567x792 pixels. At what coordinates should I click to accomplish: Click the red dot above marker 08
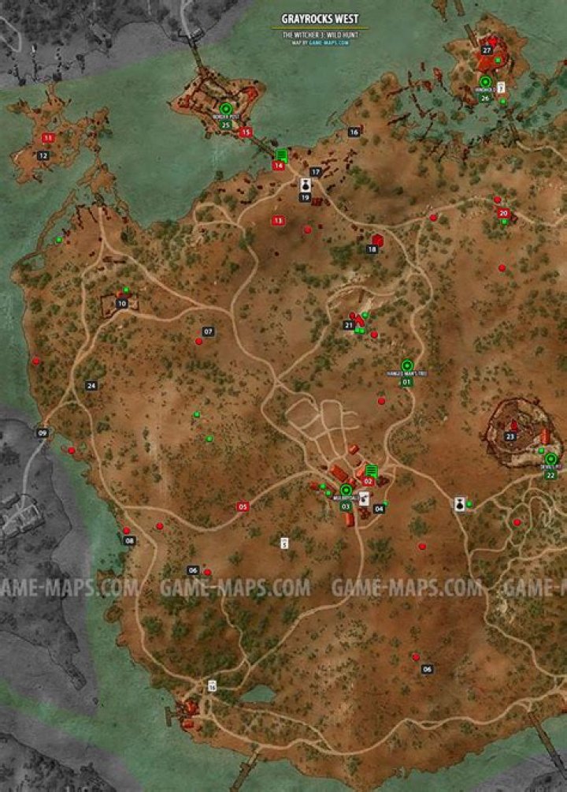click(x=127, y=531)
